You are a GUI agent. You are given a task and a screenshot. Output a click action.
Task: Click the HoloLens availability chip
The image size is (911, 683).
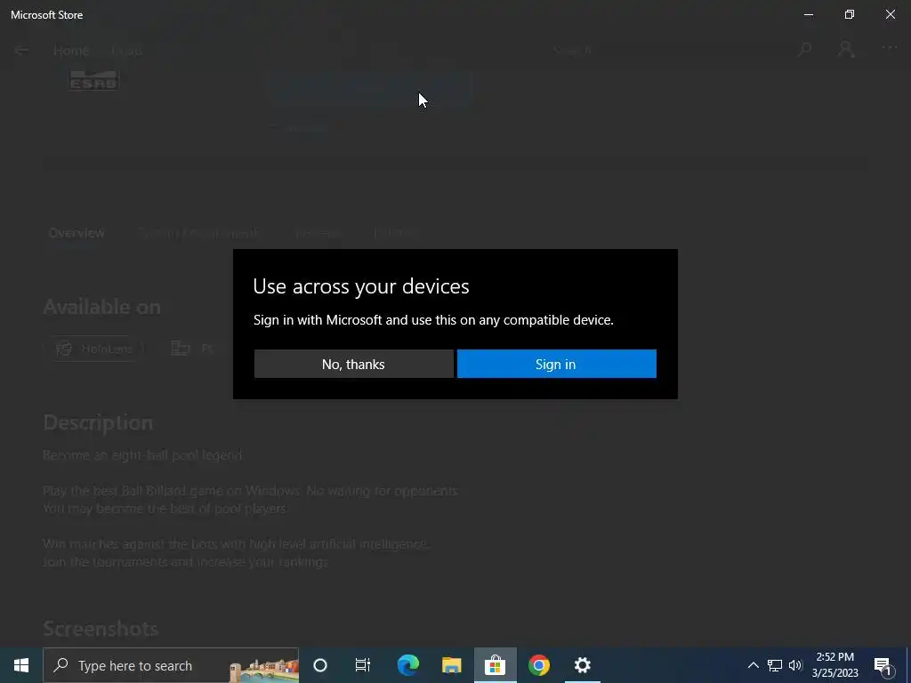click(94, 349)
